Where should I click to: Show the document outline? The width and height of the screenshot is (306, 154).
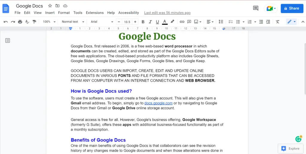click(x=7, y=41)
